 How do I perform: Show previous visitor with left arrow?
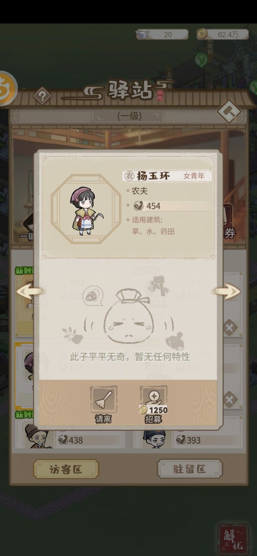click(30, 292)
